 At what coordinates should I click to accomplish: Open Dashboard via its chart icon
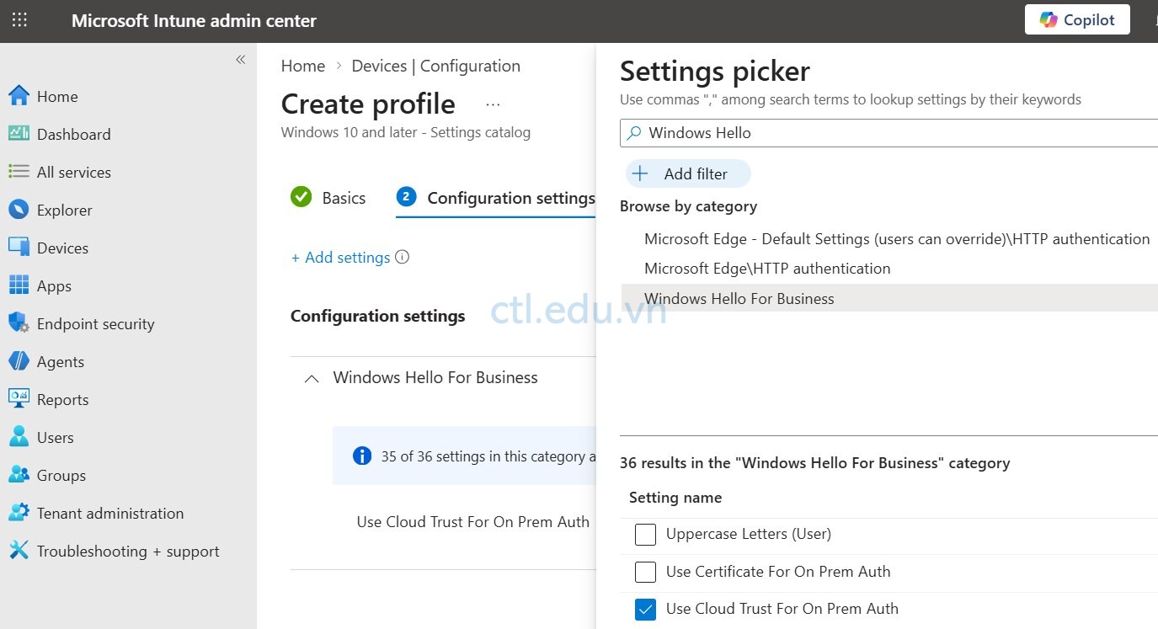[19, 134]
